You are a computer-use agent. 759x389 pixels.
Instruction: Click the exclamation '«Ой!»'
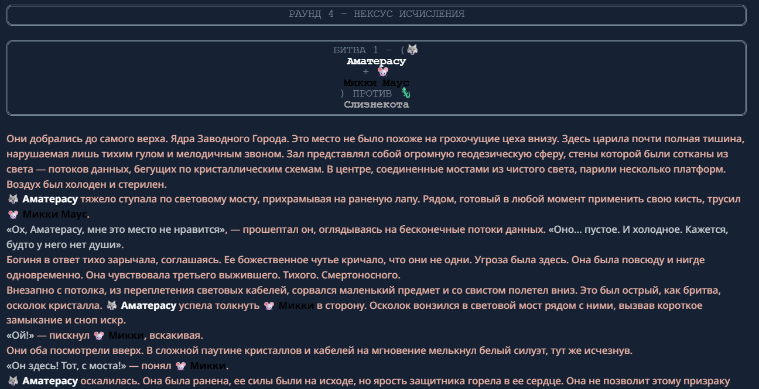20,336
